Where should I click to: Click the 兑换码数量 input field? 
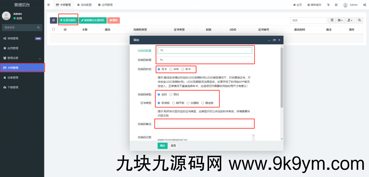[205, 50]
